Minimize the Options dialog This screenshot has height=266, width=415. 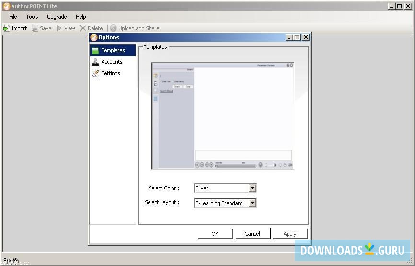289,37
